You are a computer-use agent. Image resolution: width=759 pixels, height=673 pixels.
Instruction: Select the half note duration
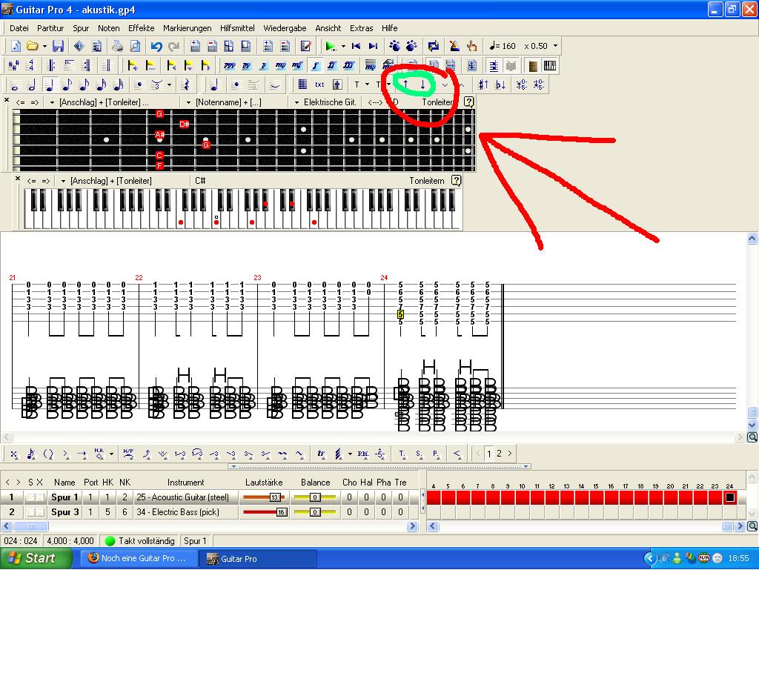pos(32,85)
